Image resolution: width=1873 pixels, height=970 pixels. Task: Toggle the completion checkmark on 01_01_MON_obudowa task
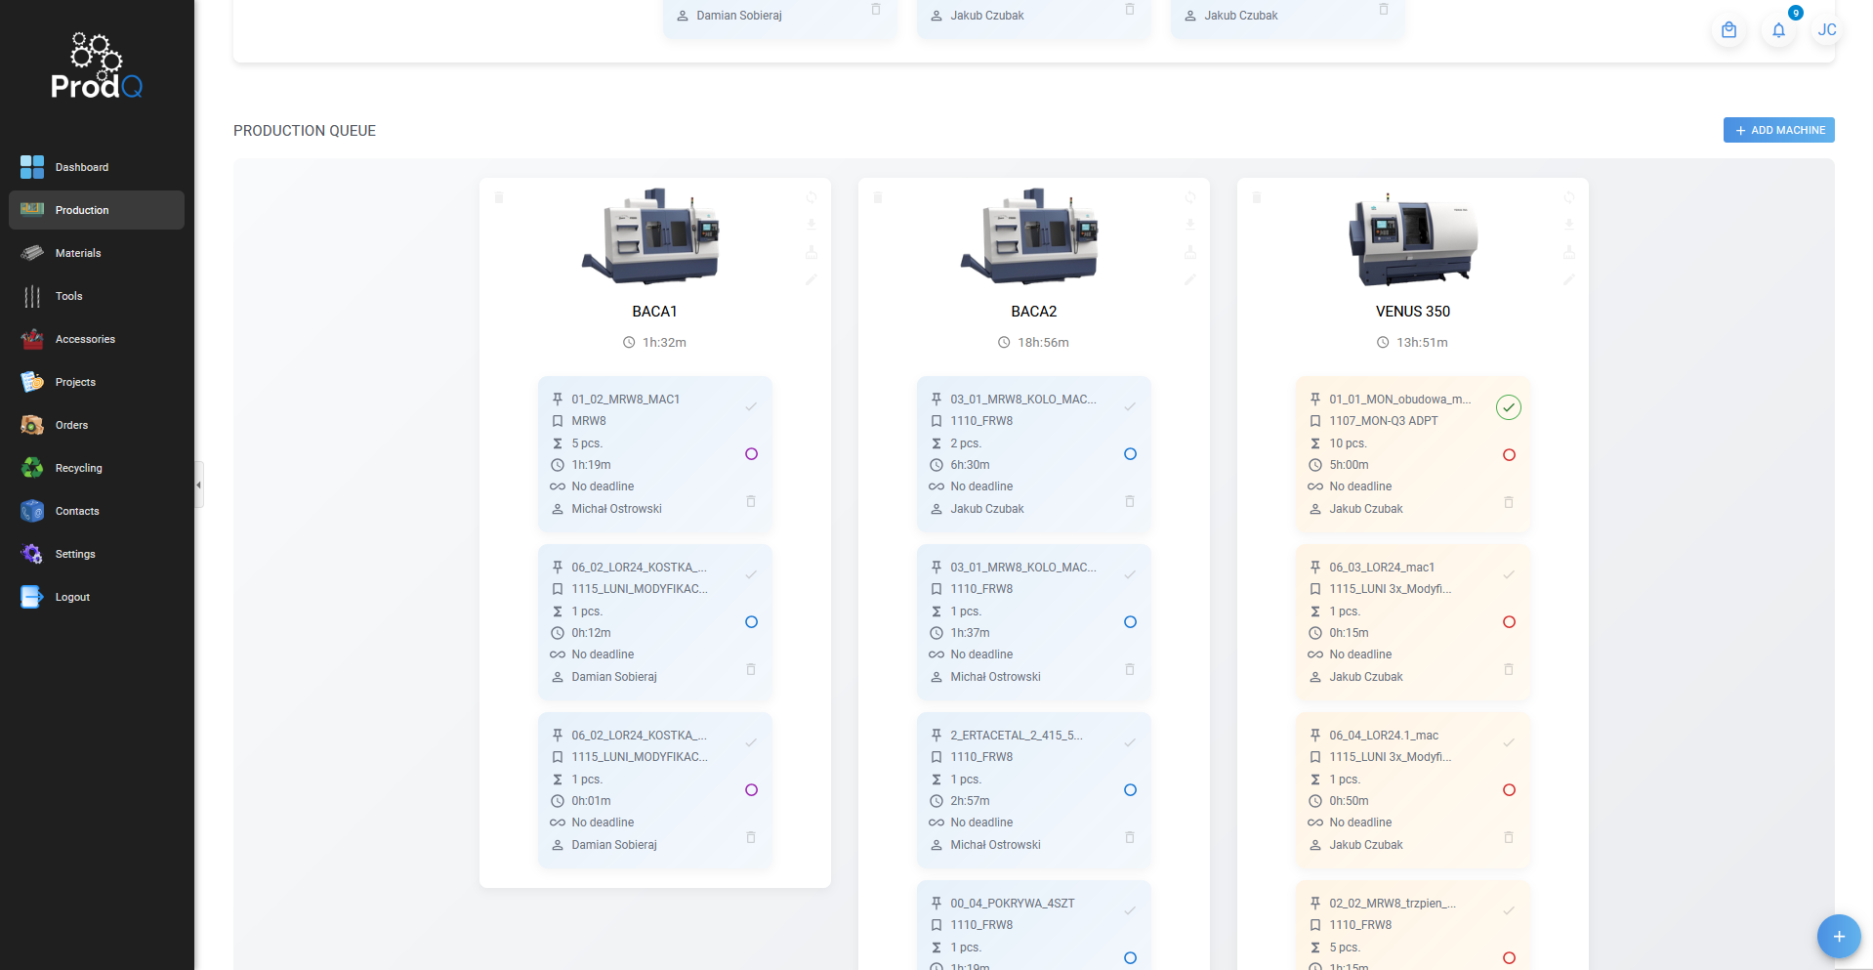point(1508,407)
